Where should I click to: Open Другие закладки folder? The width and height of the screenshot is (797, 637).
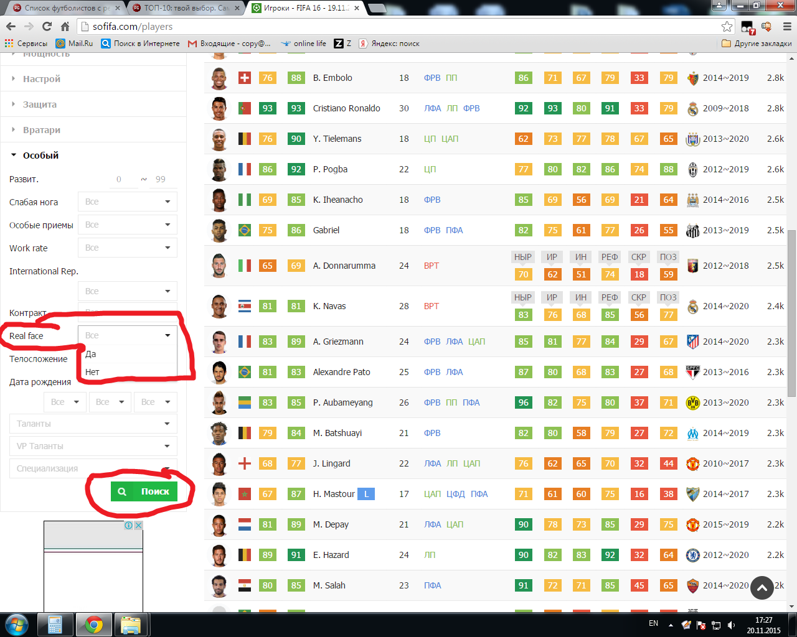click(757, 44)
